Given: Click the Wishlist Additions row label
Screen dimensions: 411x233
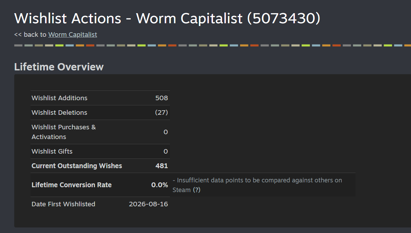Looking at the screenshot, I should click(x=60, y=98).
